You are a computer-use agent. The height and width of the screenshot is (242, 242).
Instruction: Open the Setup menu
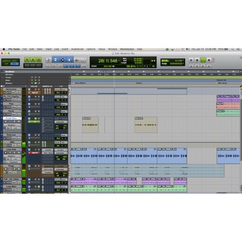(x=102, y=49)
